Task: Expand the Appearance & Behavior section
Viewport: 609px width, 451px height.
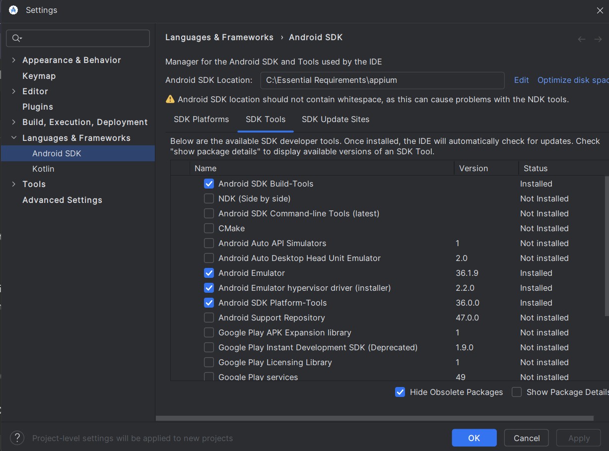Action: coord(13,60)
